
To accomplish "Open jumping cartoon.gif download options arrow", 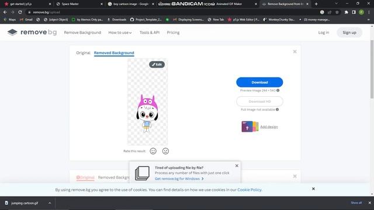I will (x=50, y=203).
